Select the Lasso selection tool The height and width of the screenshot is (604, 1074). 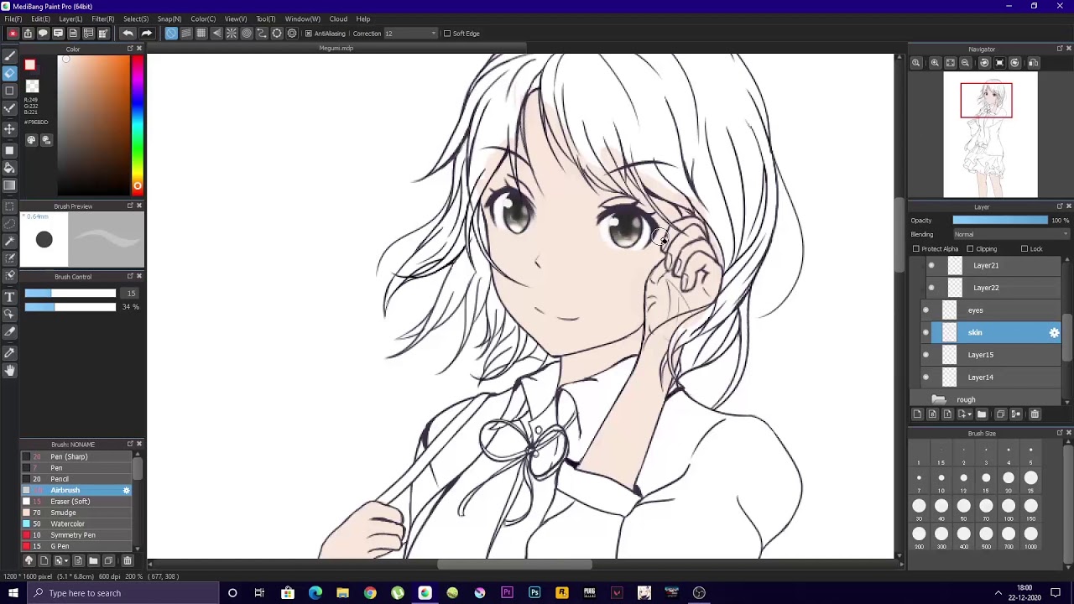click(x=9, y=223)
